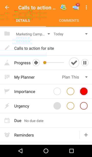
Task: Tap the progress forward arrow button
Action: coord(36,63)
